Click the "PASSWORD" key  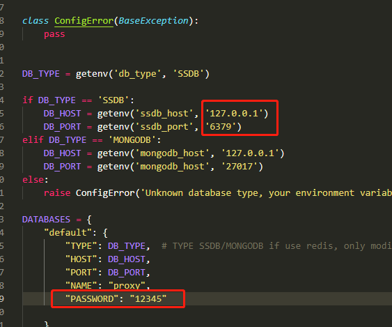(x=92, y=299)
